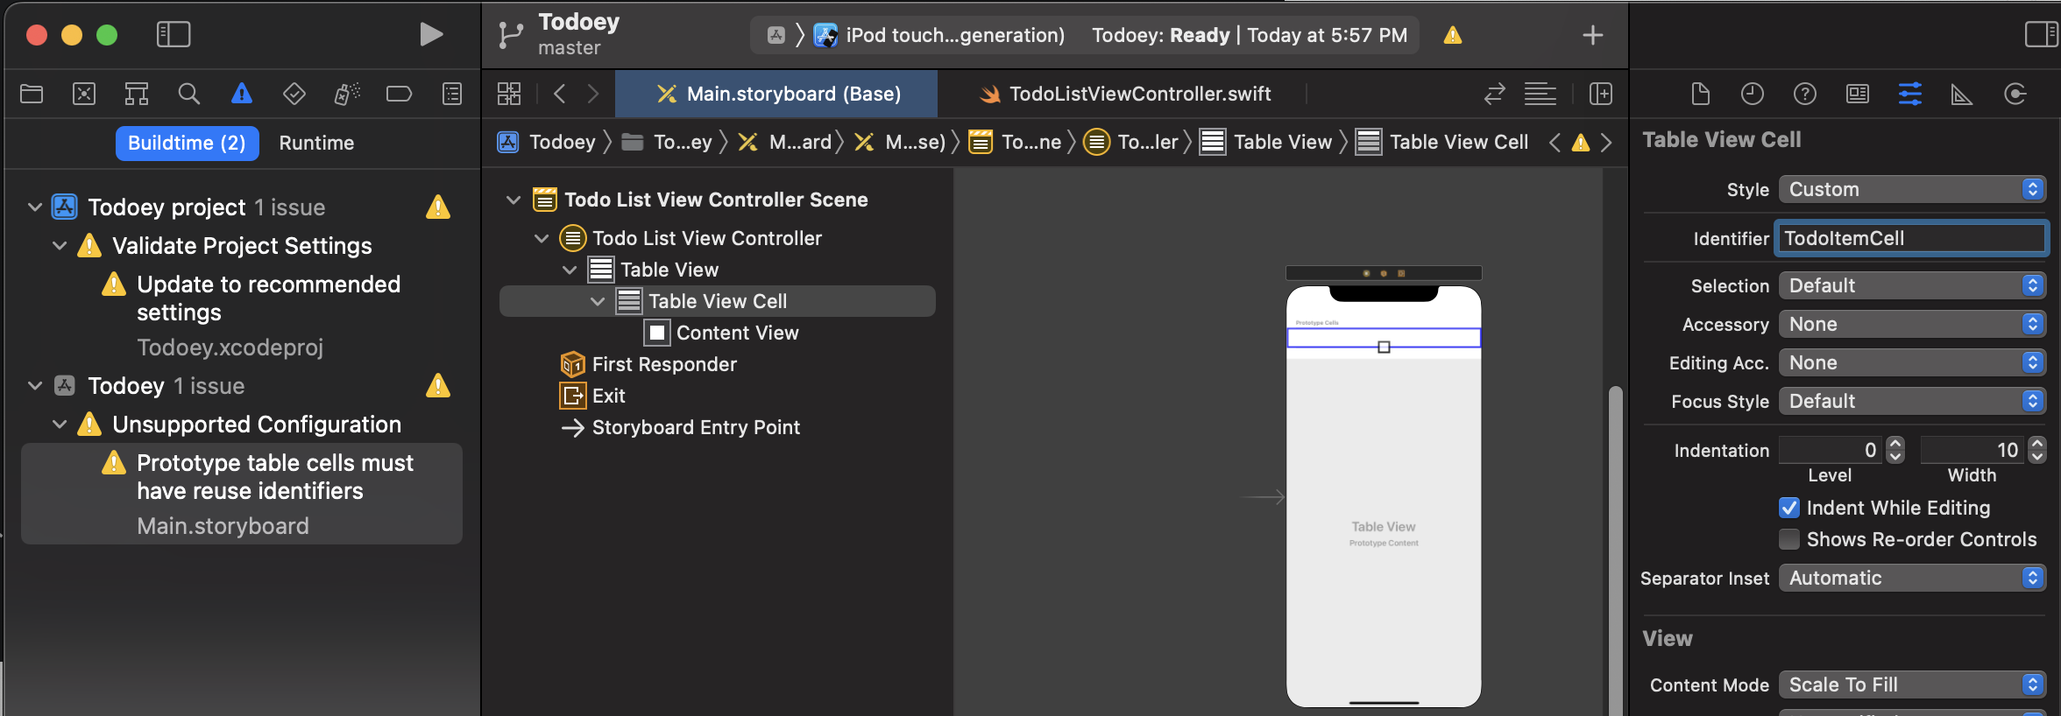Click the toolbar warning indicator
The width and height of the screenshot is (2061, 716).
tap(1453, 35)
